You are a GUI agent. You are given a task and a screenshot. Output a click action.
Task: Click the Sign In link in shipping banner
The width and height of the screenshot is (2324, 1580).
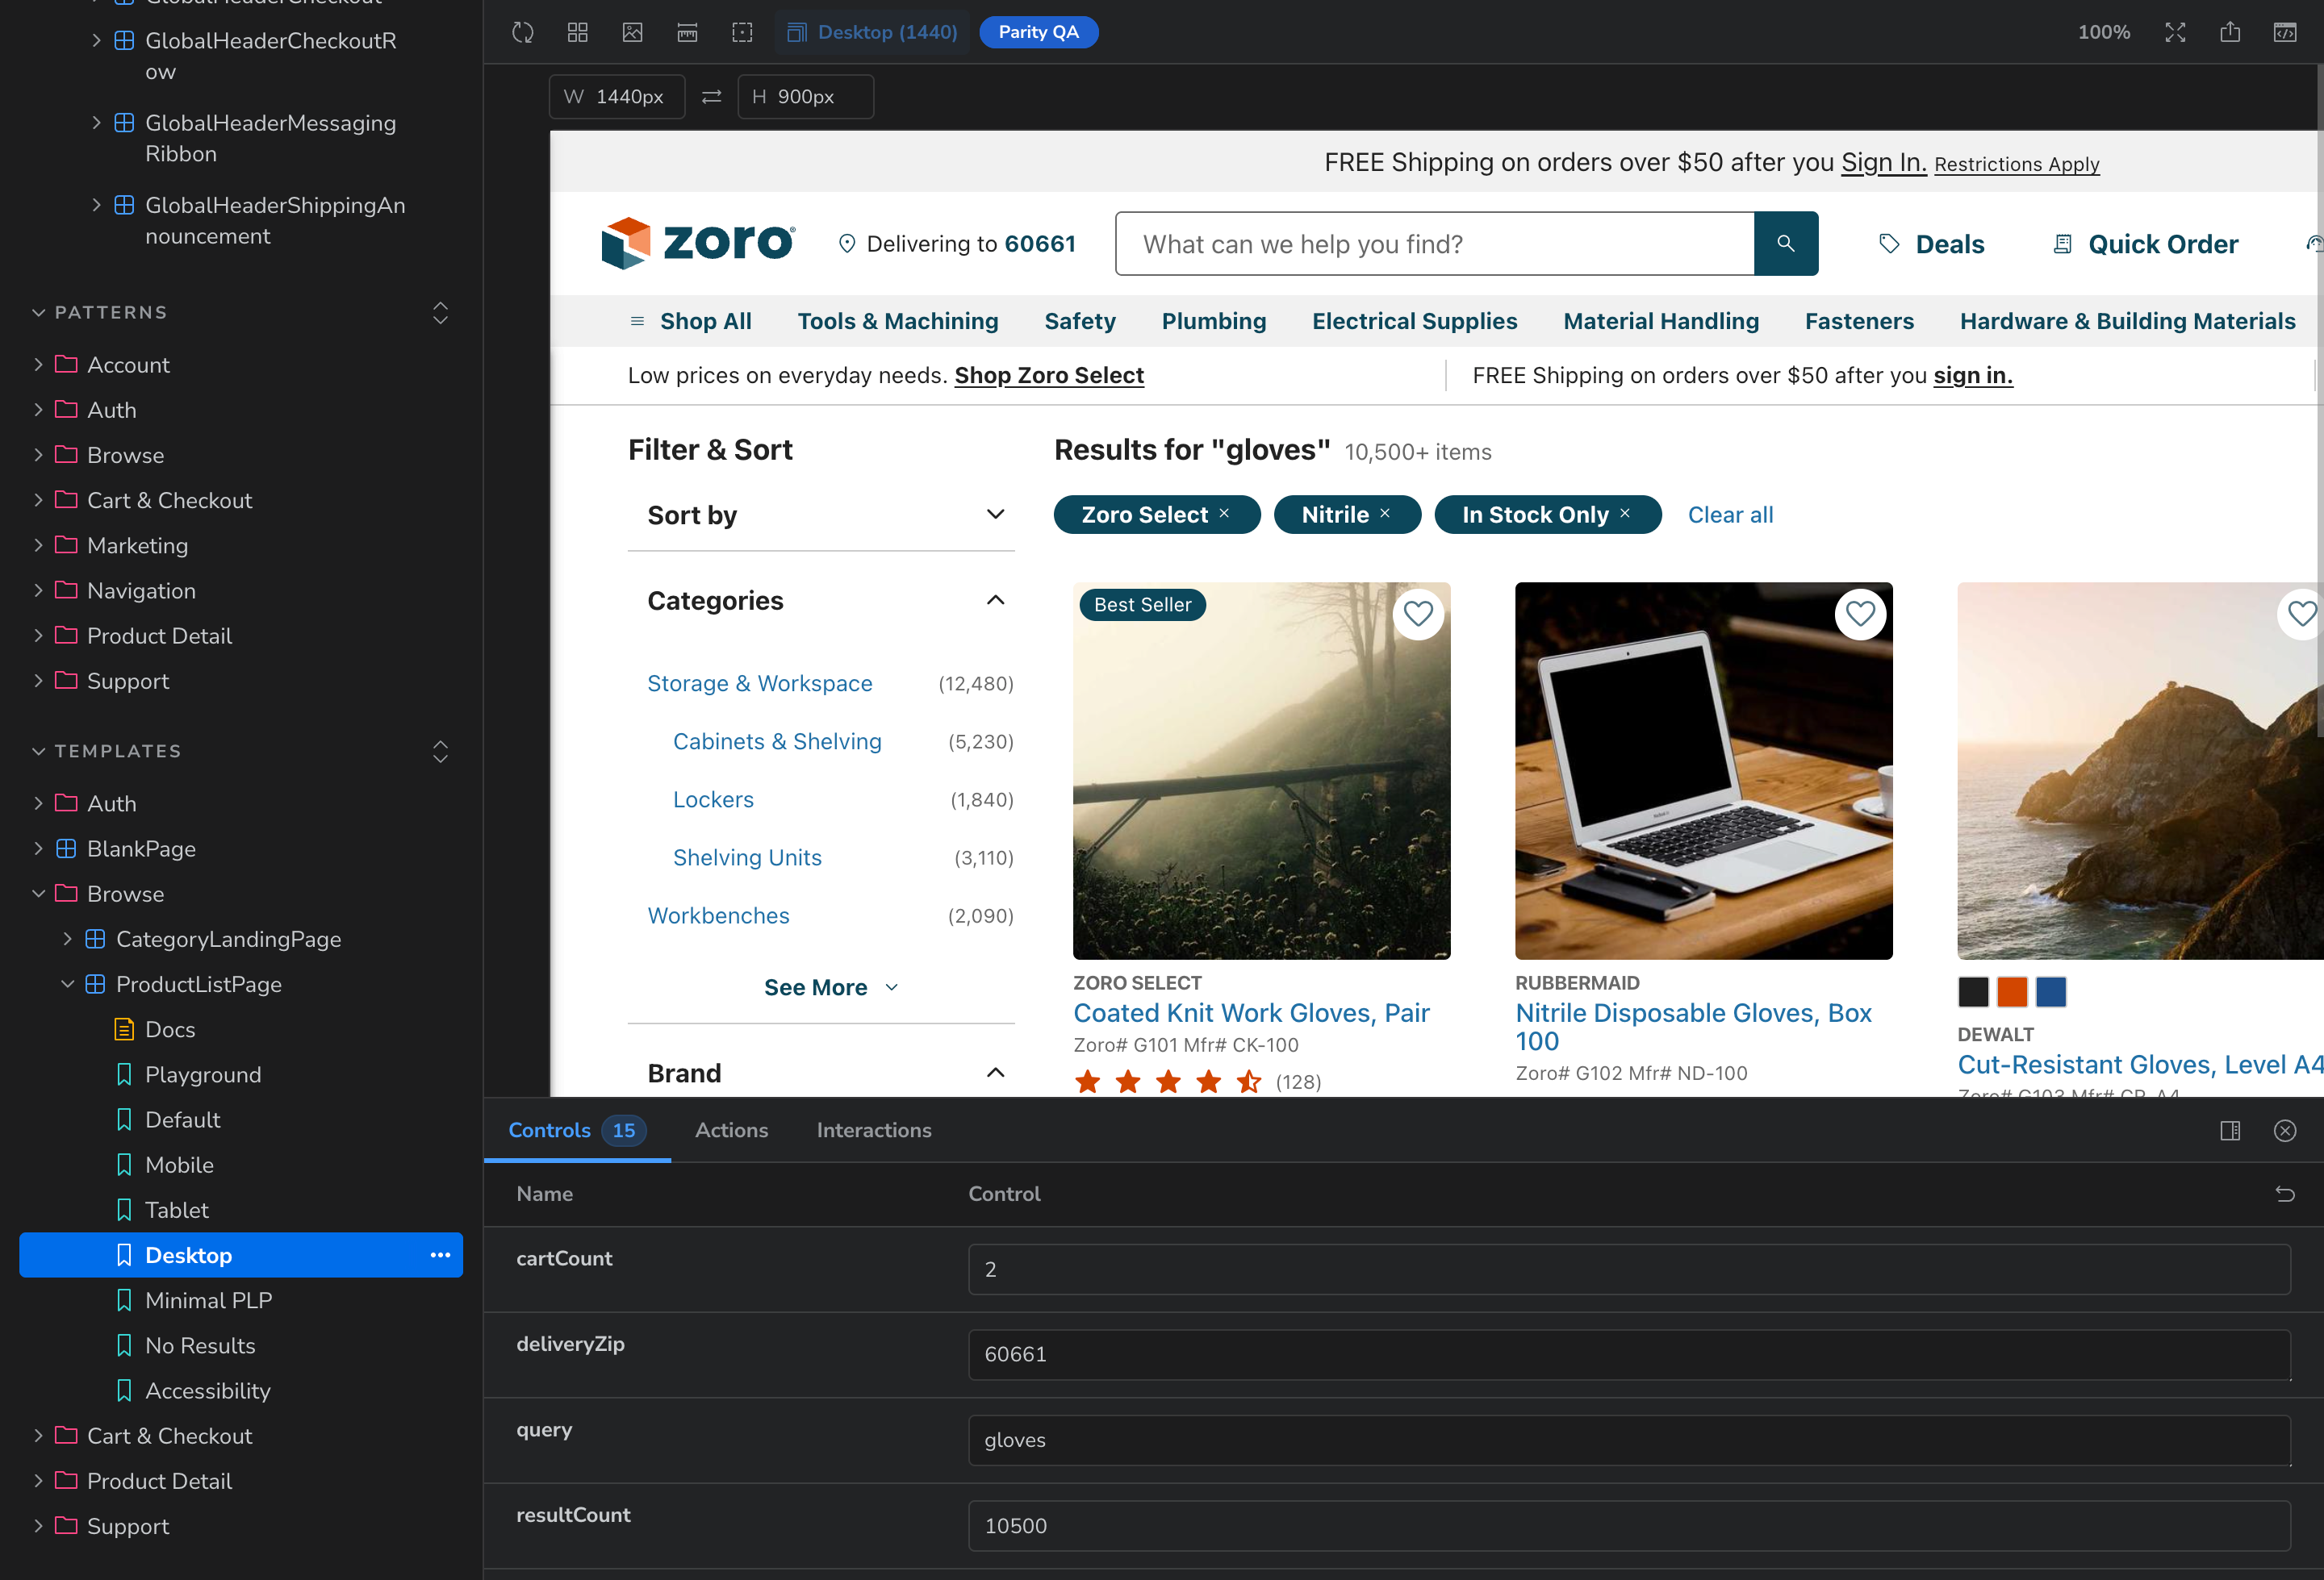click(1883, 162)
